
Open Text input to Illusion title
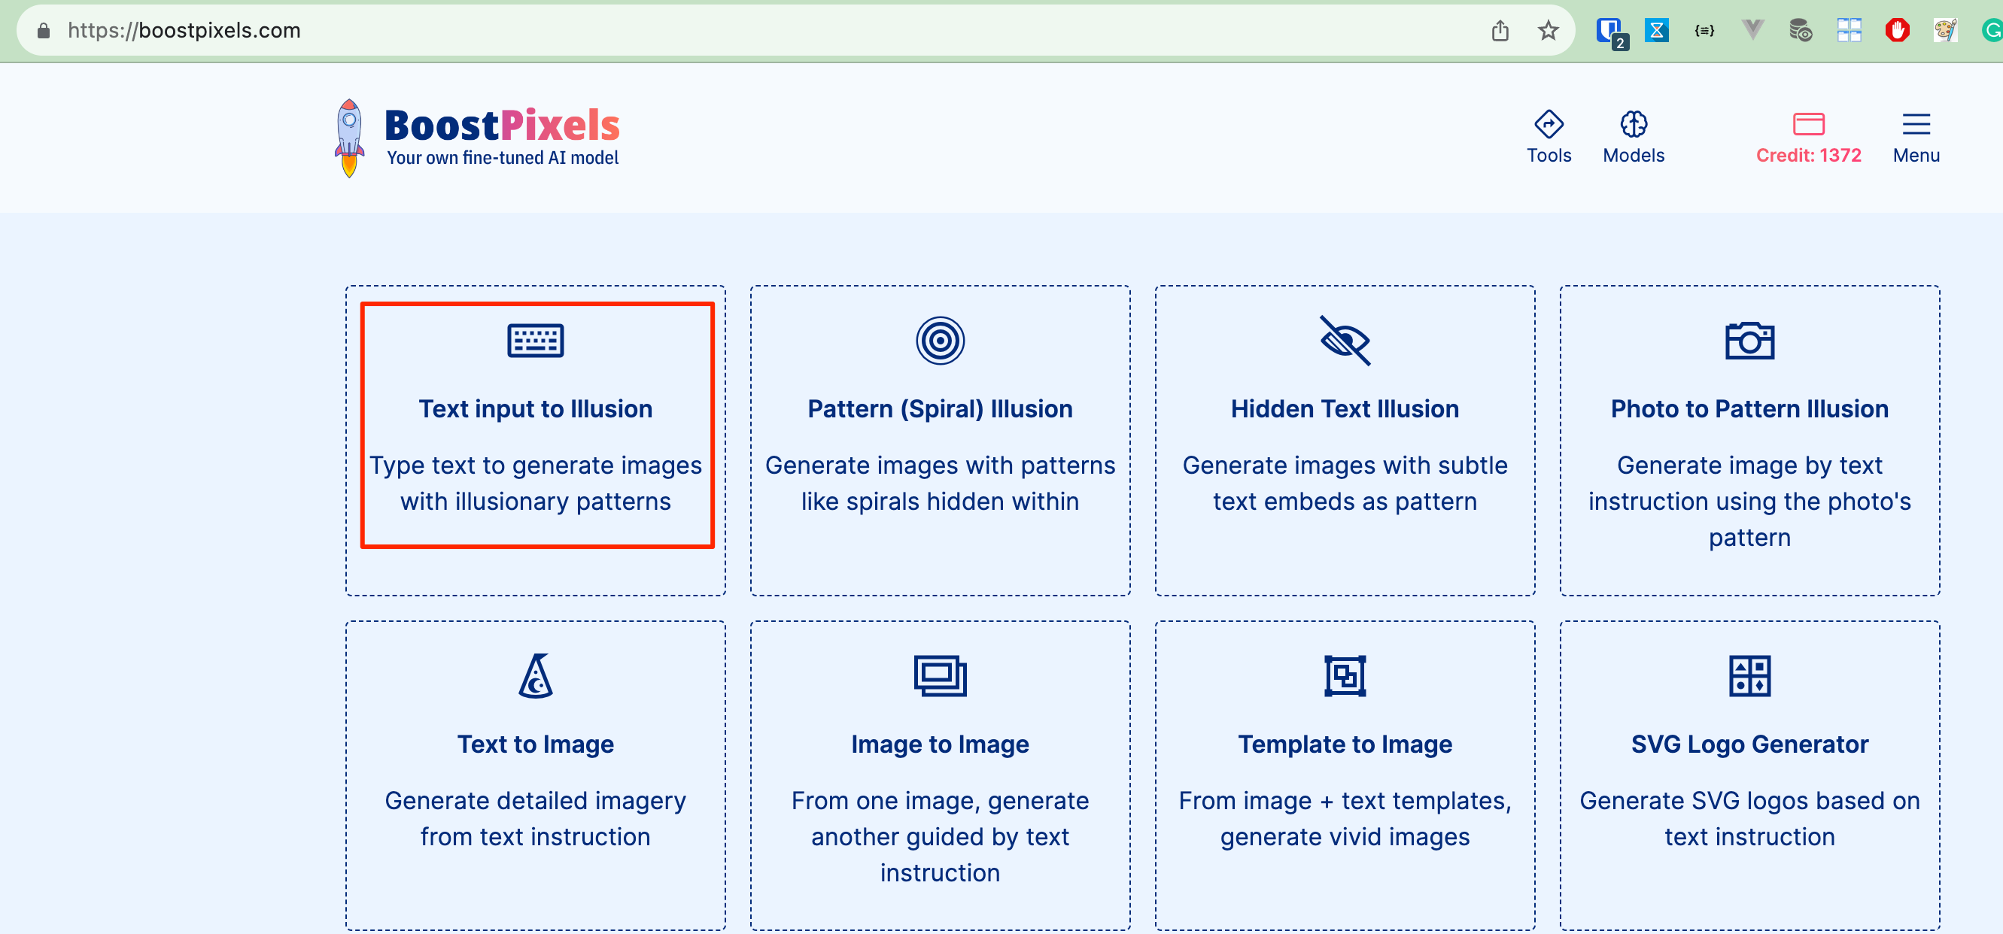535,409
